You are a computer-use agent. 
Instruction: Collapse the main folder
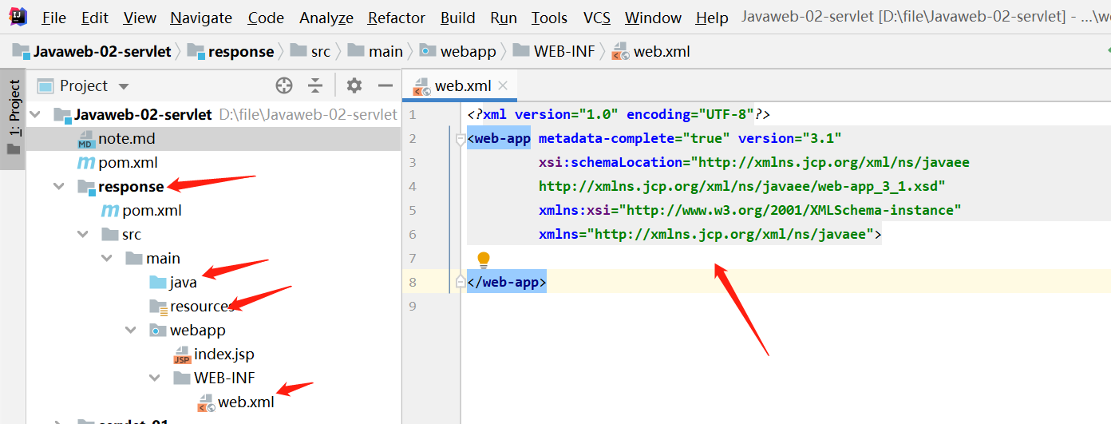[x=106, y=258]
